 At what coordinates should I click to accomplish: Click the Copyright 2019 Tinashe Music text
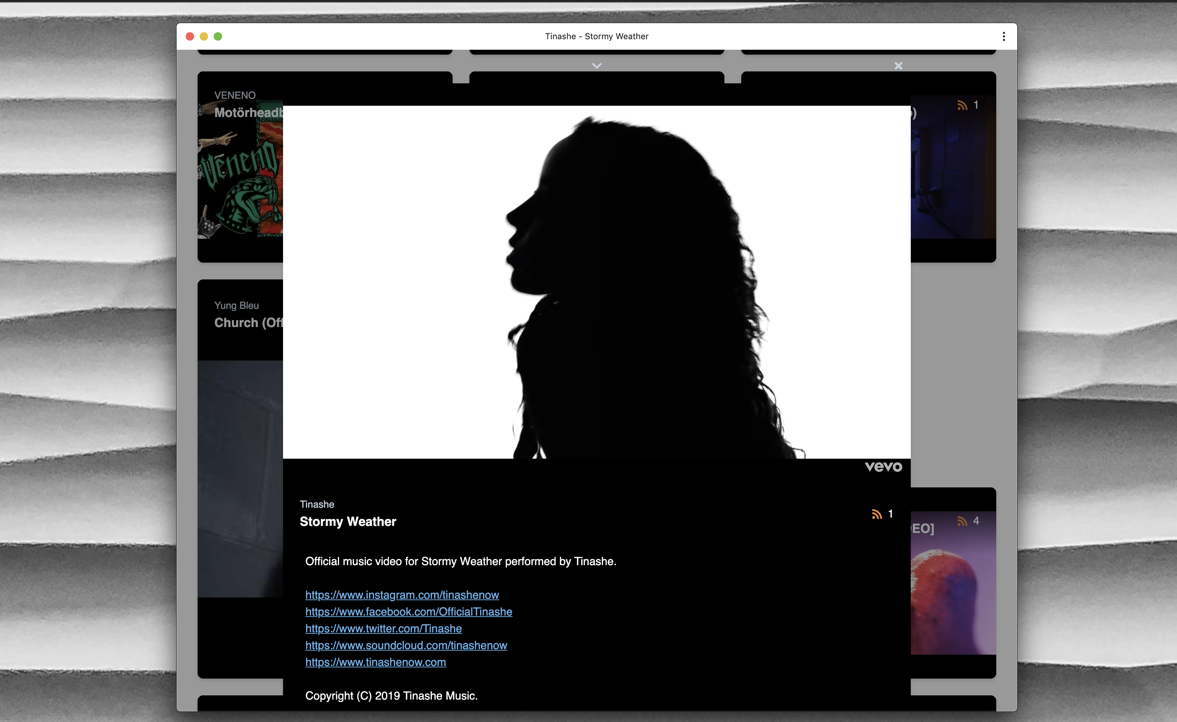[x=391, y=696]
